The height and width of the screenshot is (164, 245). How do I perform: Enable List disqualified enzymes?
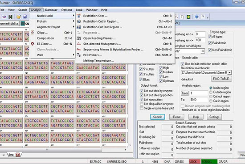(141, 104)
